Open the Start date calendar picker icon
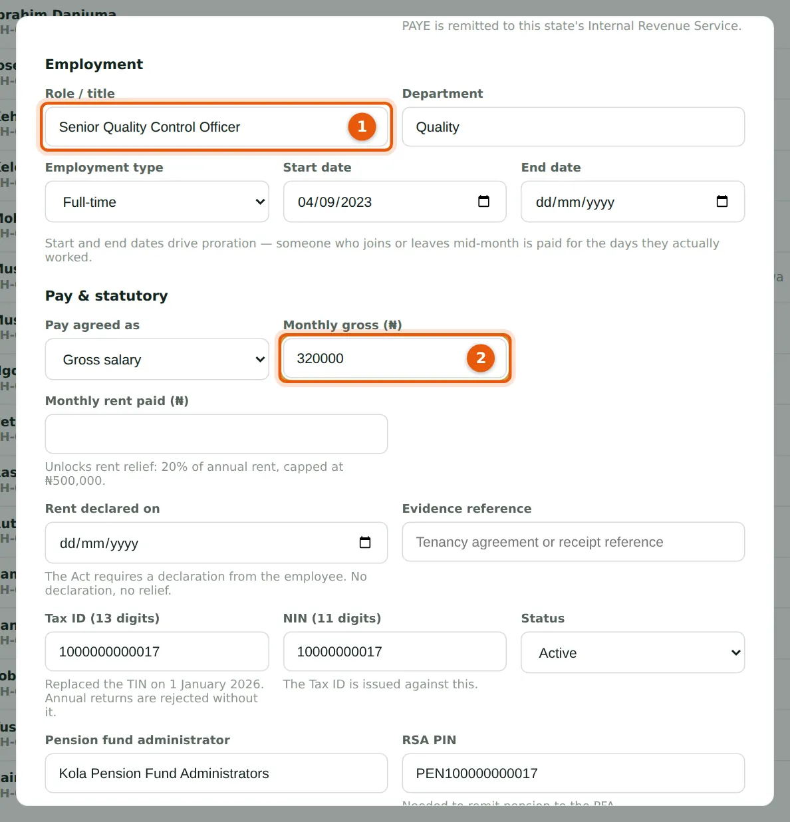Viewport: 790px width, 822px height. coord(483,202)
